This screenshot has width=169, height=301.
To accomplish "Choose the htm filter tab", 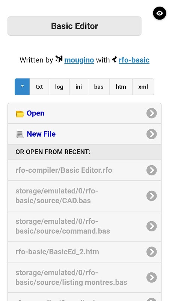I will click(x=121, y=87).
